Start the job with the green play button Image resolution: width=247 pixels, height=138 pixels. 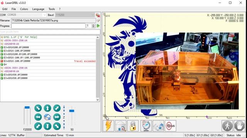(98, 26)
